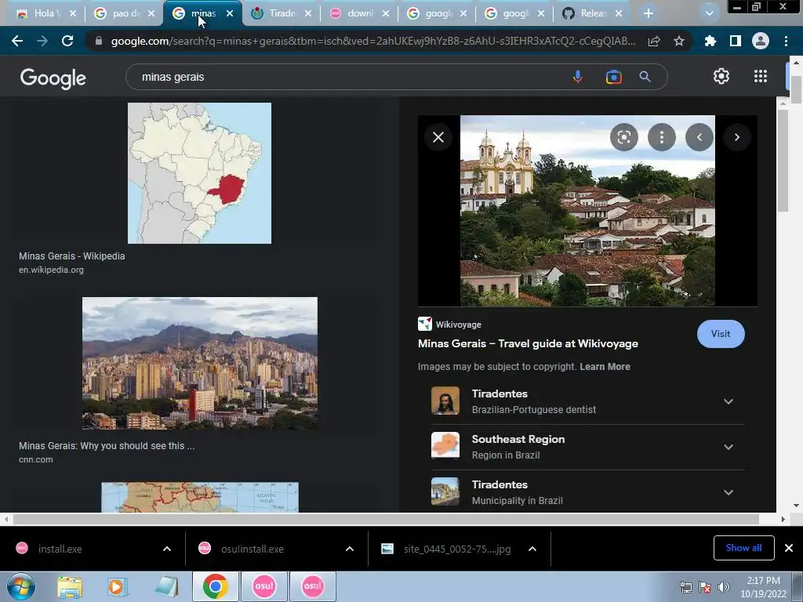View site info via the padlock icon
The image size is (803, 602).
pyautogui.click(x=99, y=41)
